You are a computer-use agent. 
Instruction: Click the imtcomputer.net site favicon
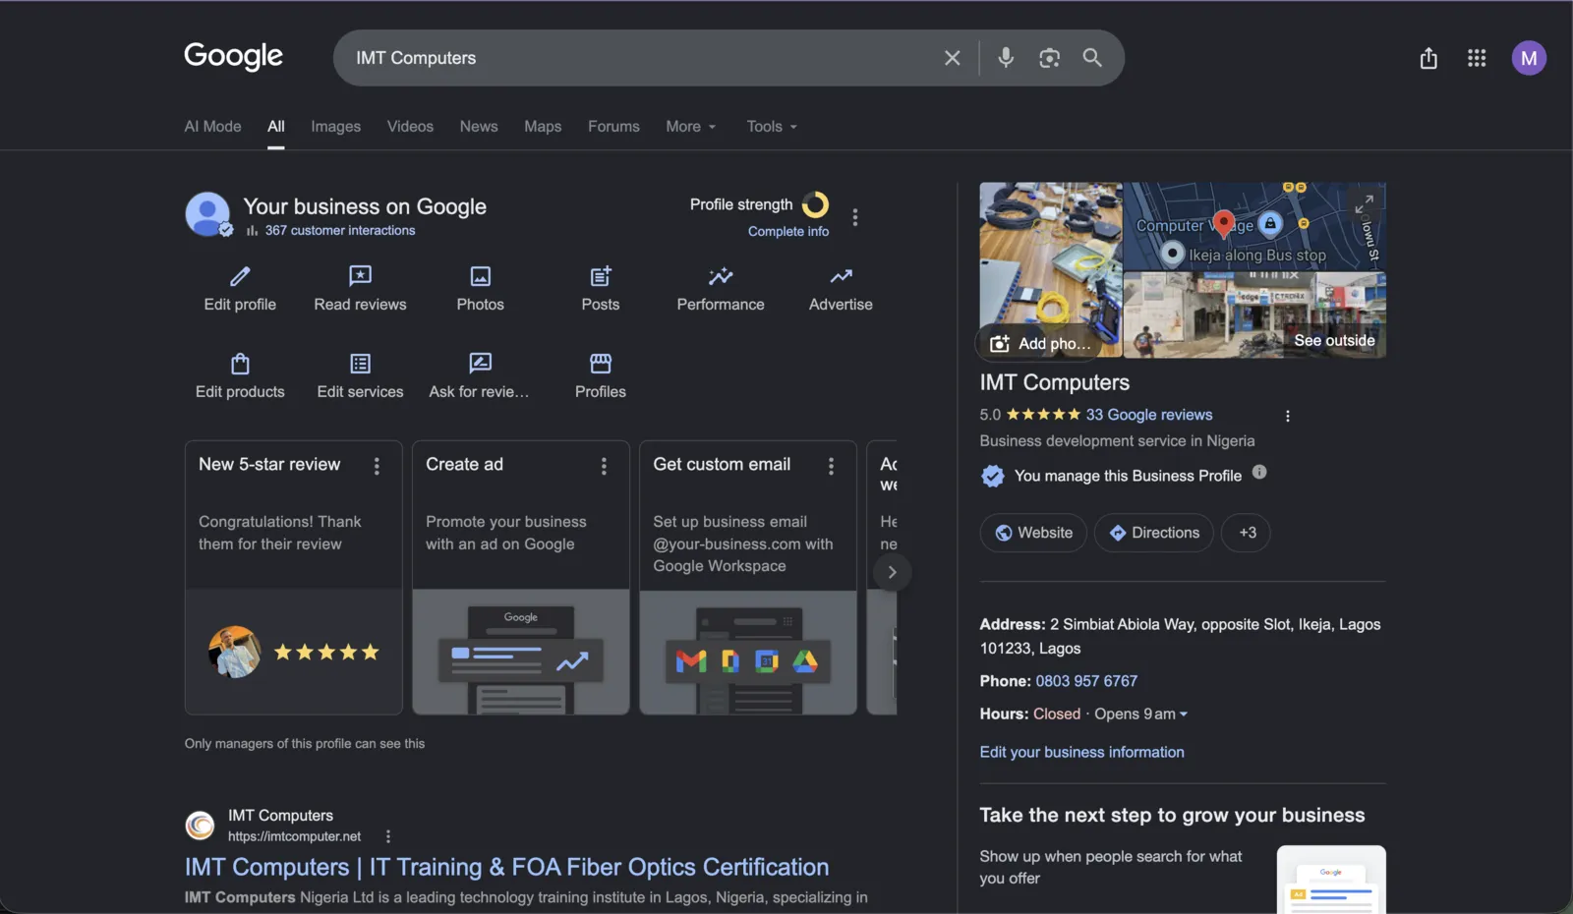pos(201,826)
